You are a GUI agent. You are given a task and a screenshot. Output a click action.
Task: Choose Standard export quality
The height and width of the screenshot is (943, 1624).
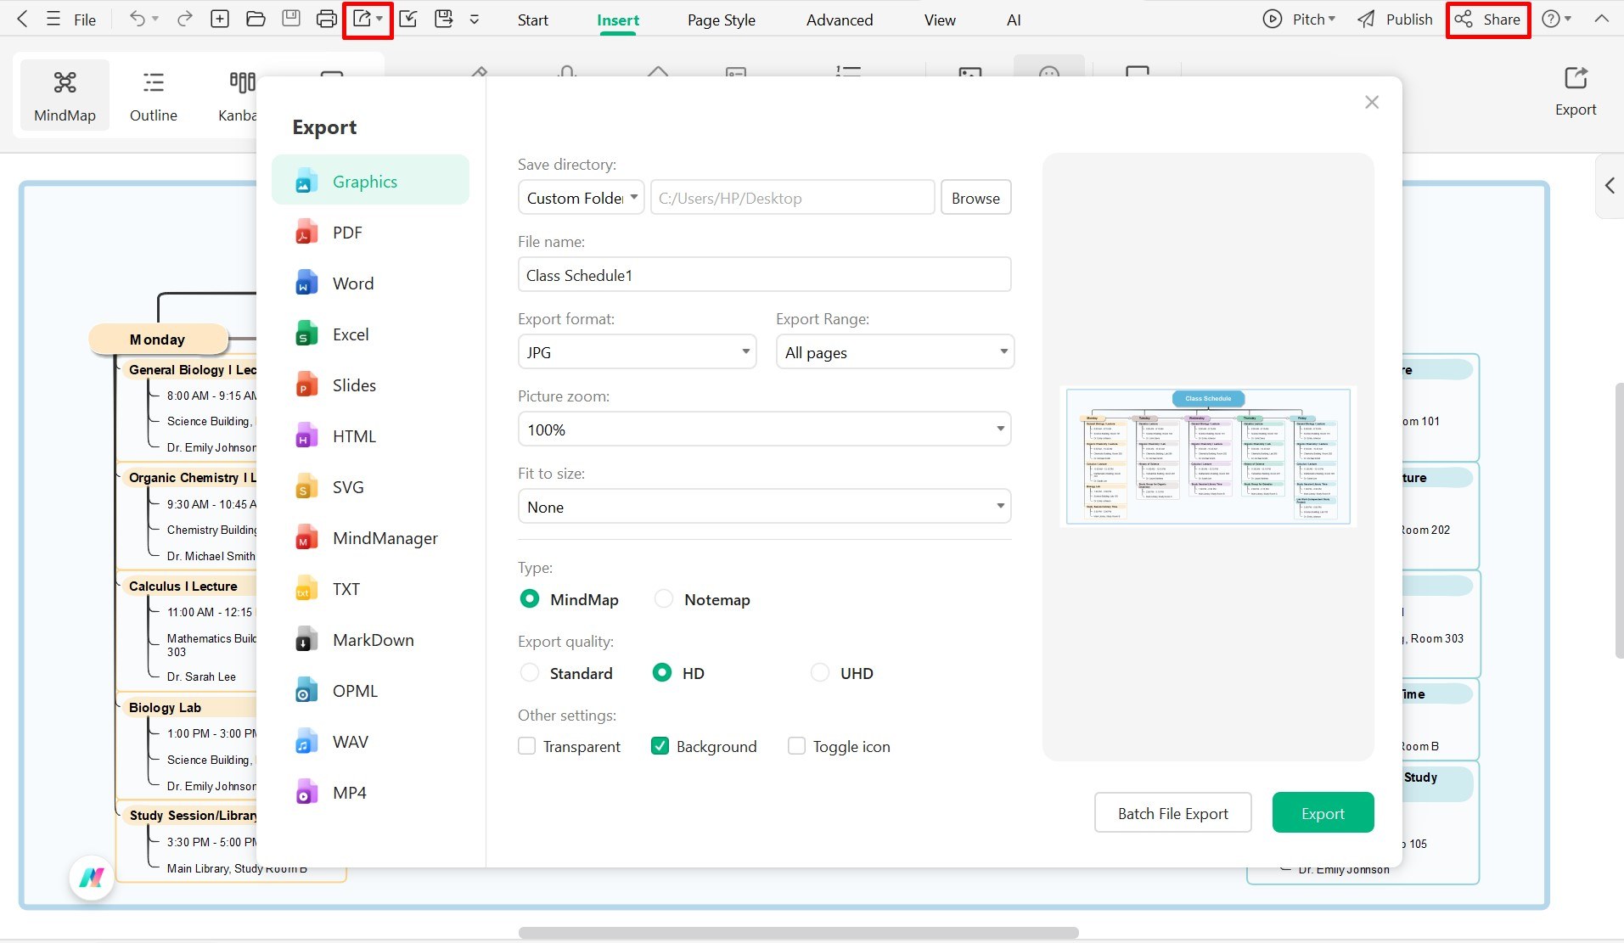(x=529, y=673)
